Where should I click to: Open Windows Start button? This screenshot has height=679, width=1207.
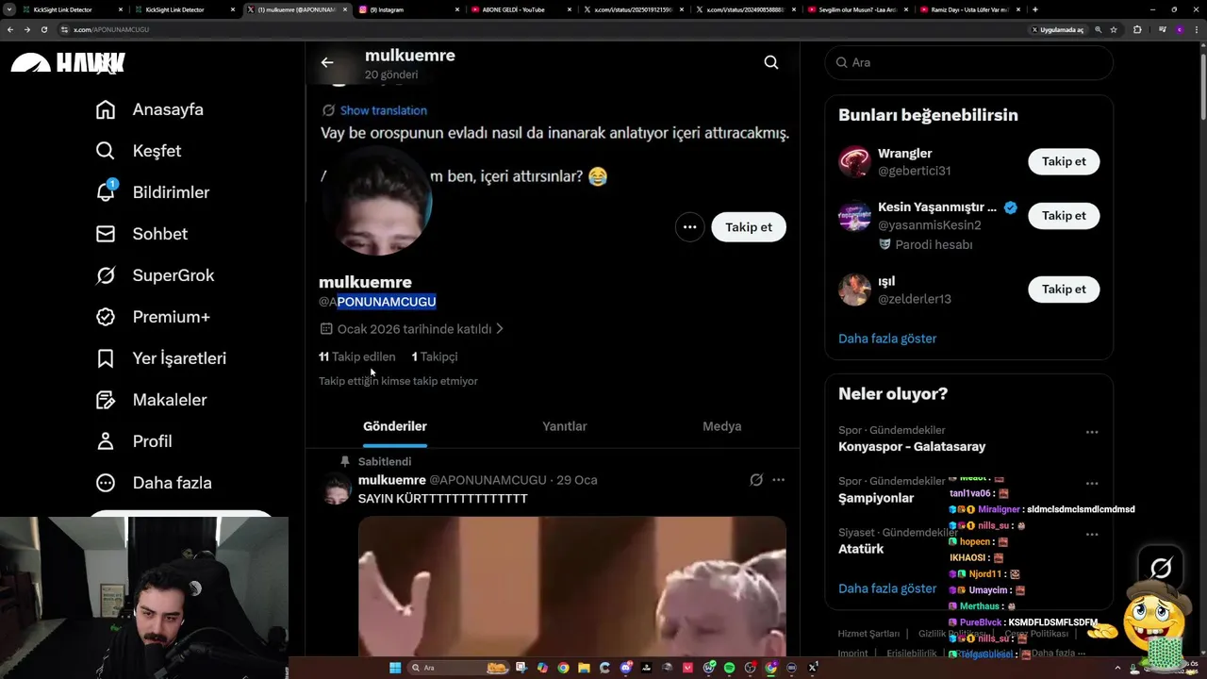click(x=395, y=668)
